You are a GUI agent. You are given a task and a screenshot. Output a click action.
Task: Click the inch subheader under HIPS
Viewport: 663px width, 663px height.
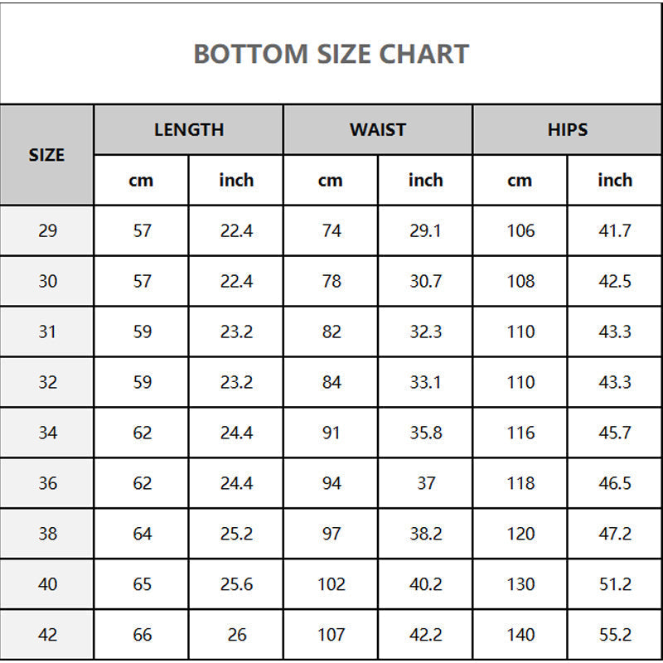pyautogui.click(x=615, y=181)
